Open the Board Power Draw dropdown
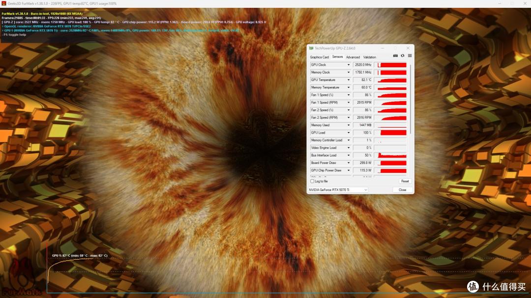The width and height of the screenshot is (531, 298). (x=349, y=163)
